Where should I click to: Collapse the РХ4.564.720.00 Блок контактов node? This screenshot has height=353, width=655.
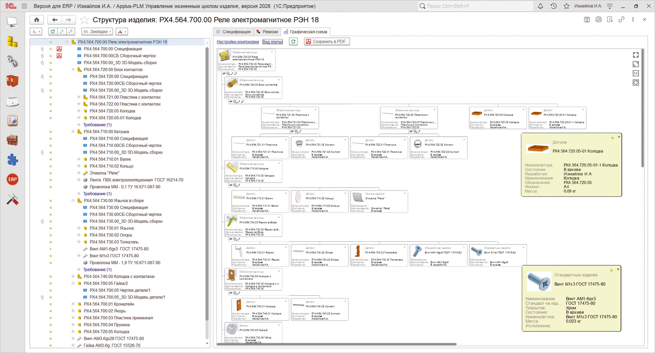tap(73, 69)
